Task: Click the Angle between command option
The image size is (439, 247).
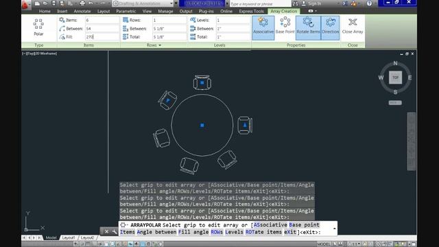Action: [156, 232]
